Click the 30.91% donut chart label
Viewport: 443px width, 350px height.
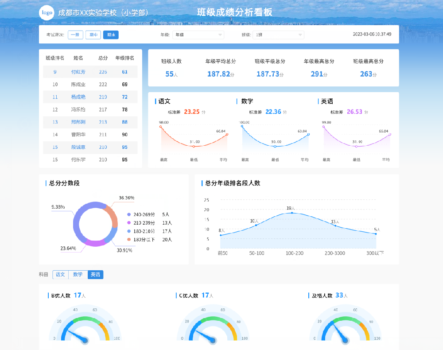click(124, 250)
